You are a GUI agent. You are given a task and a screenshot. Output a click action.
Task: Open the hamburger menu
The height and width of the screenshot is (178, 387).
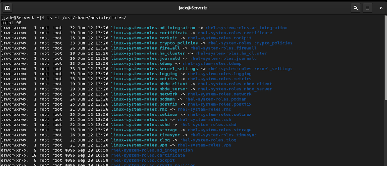pos(368,8)
